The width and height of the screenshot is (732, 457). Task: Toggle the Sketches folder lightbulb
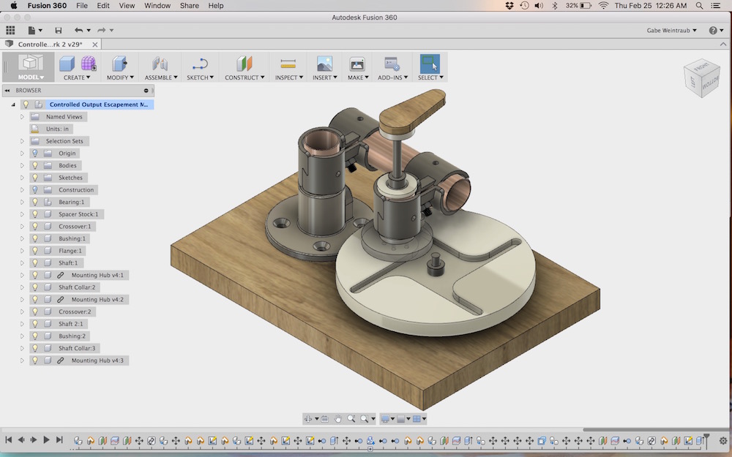(x=35, y=178)
